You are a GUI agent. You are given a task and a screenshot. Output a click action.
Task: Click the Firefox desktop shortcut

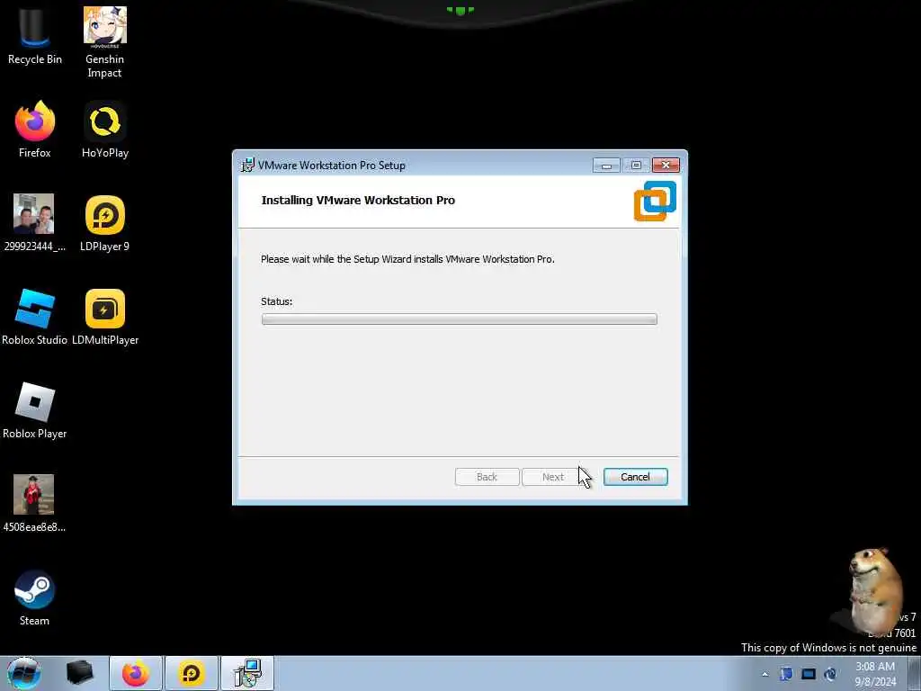click(35, 130)
